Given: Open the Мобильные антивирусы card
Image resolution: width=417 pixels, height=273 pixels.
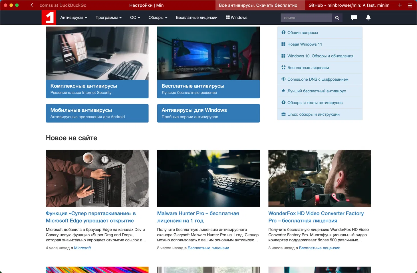Looking at the screenshot, I should pyautogui.click(x=97, y=113).
